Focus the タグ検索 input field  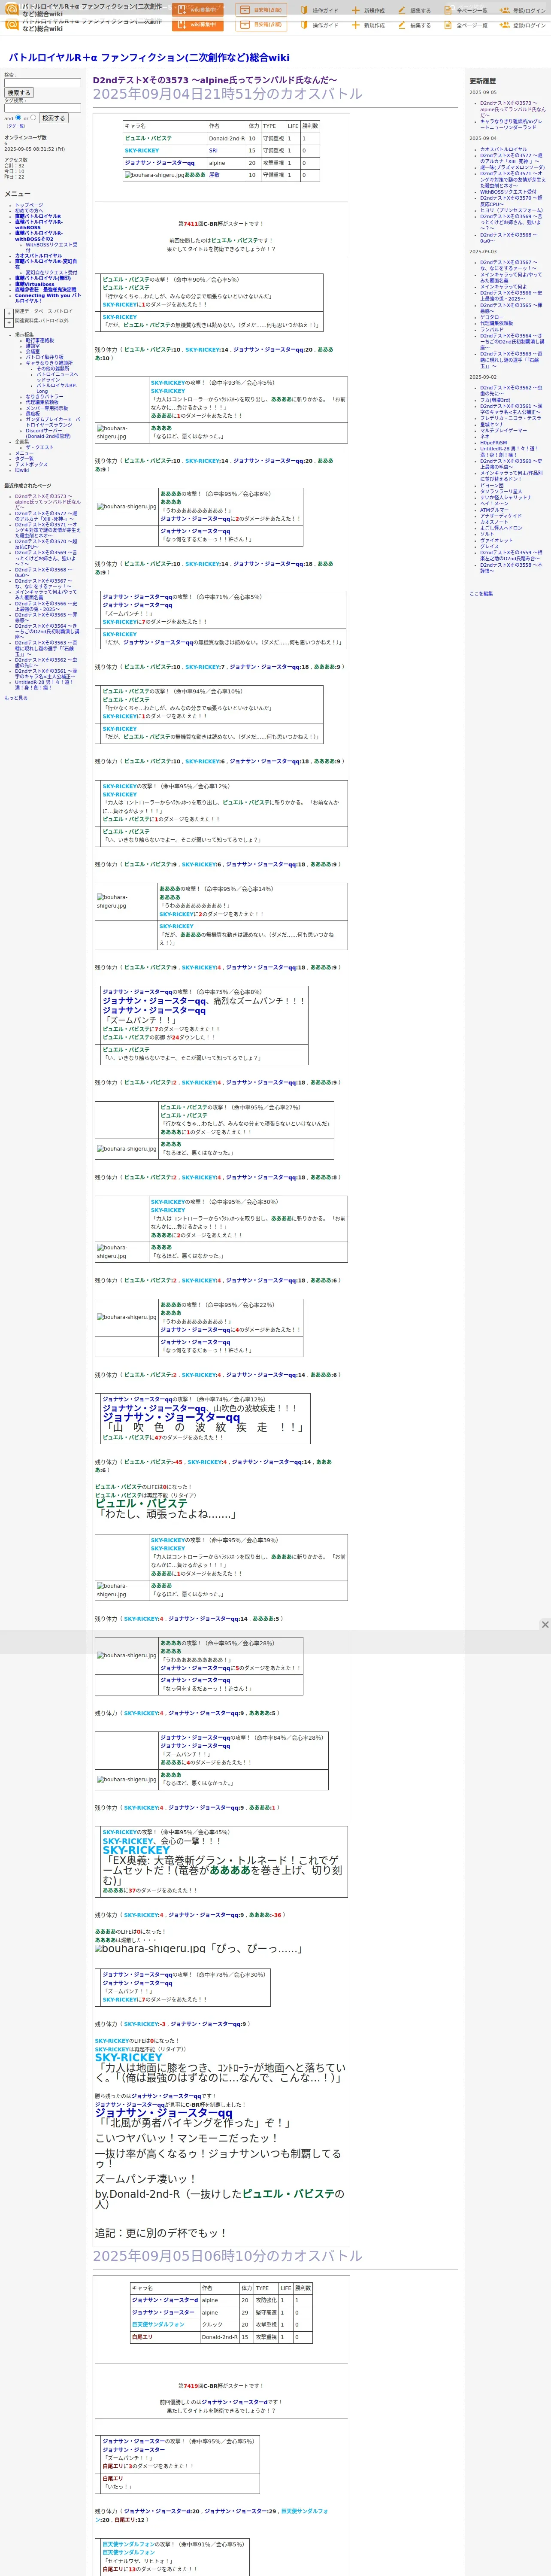(42, 108)
